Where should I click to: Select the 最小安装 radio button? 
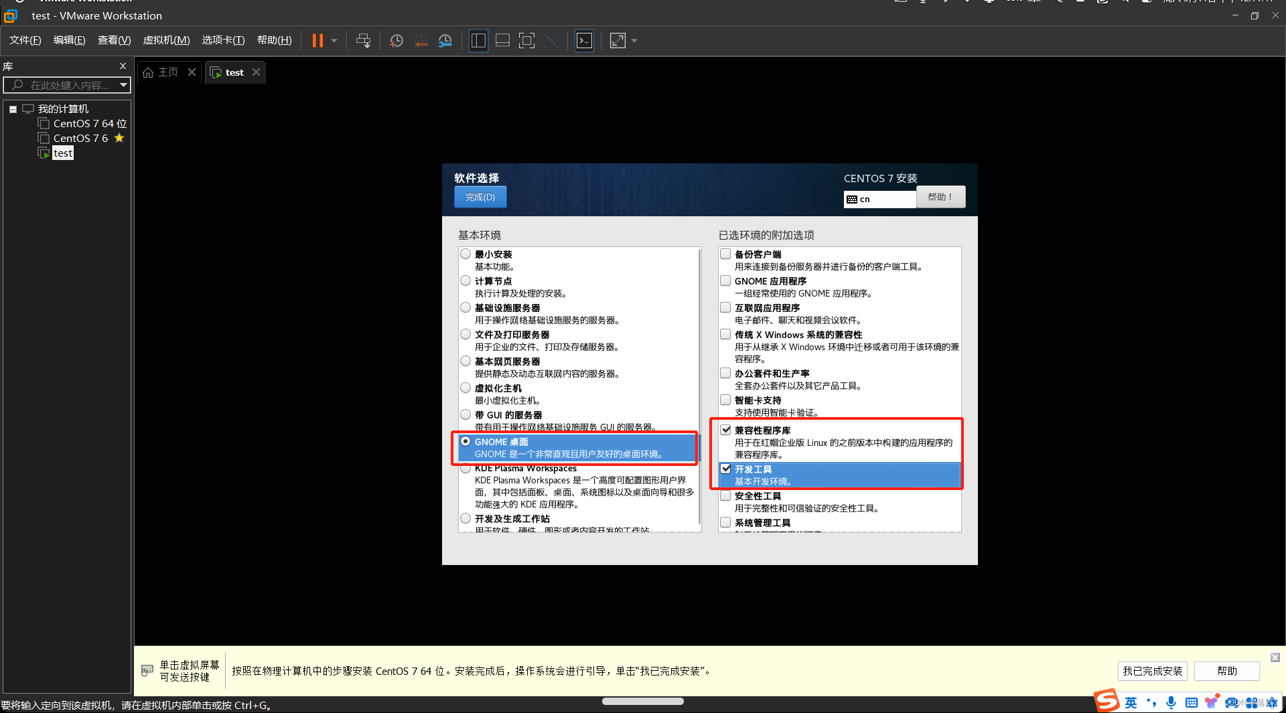point(466,254)
